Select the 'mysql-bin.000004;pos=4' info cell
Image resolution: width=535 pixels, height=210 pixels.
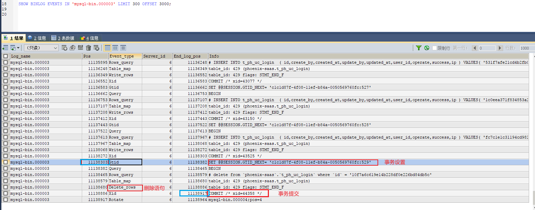point(368,200)
